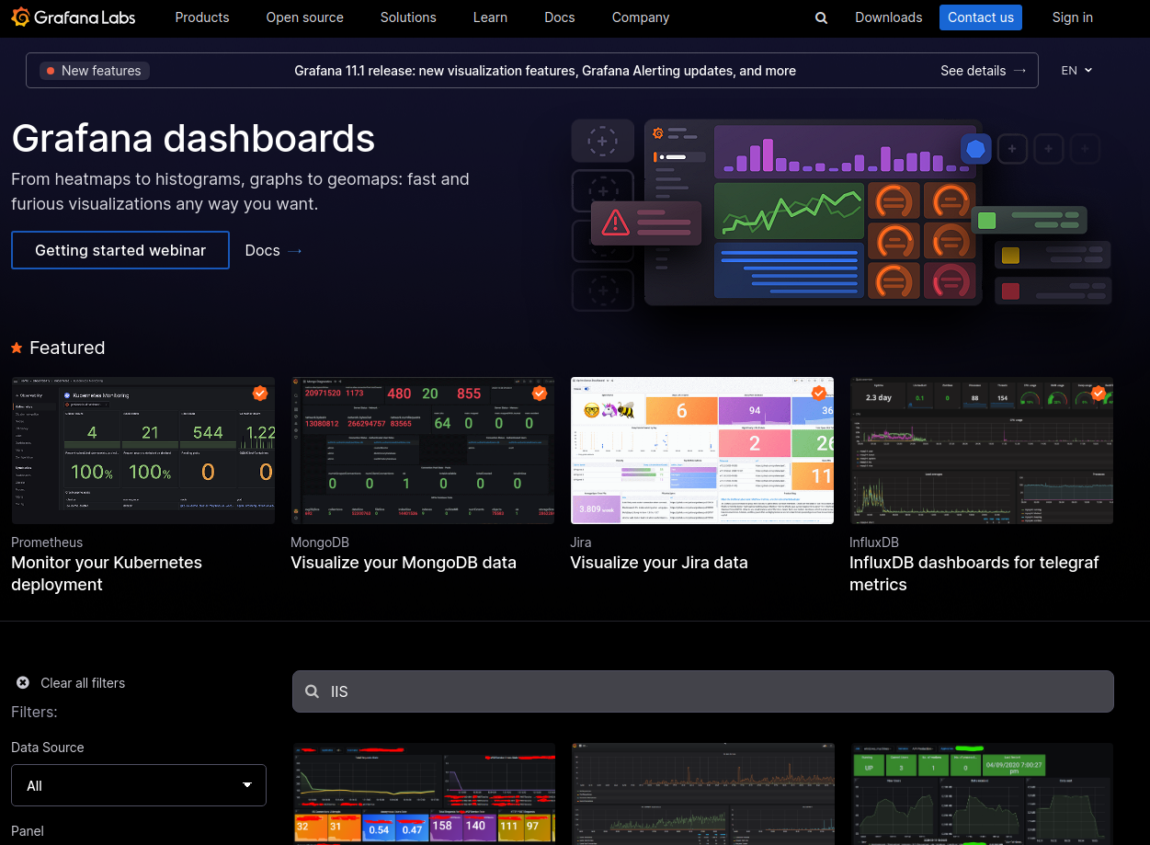This screenshot has width=1150, height=845.
Task: Click the Getting started webinar button
Action: 120,250
